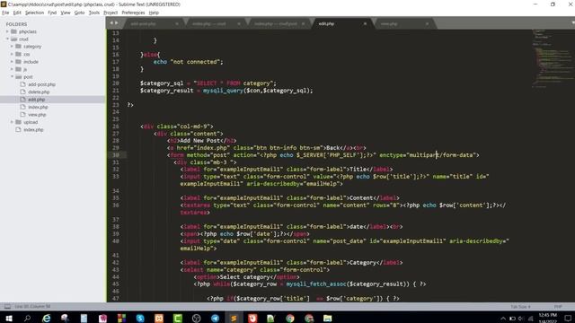The width and height of the screenshot is (575, 323).
Task: Click line number 47 in gutter
Action: (116, 299)
